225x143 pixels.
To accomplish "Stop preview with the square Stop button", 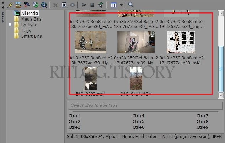I will [92, 5].
